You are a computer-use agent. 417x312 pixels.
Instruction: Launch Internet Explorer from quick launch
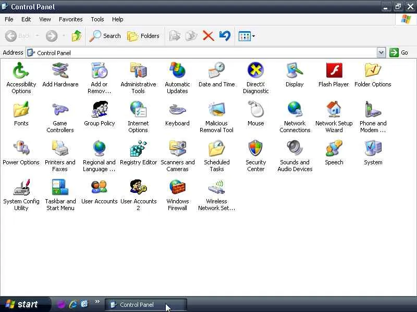[73, 304]
